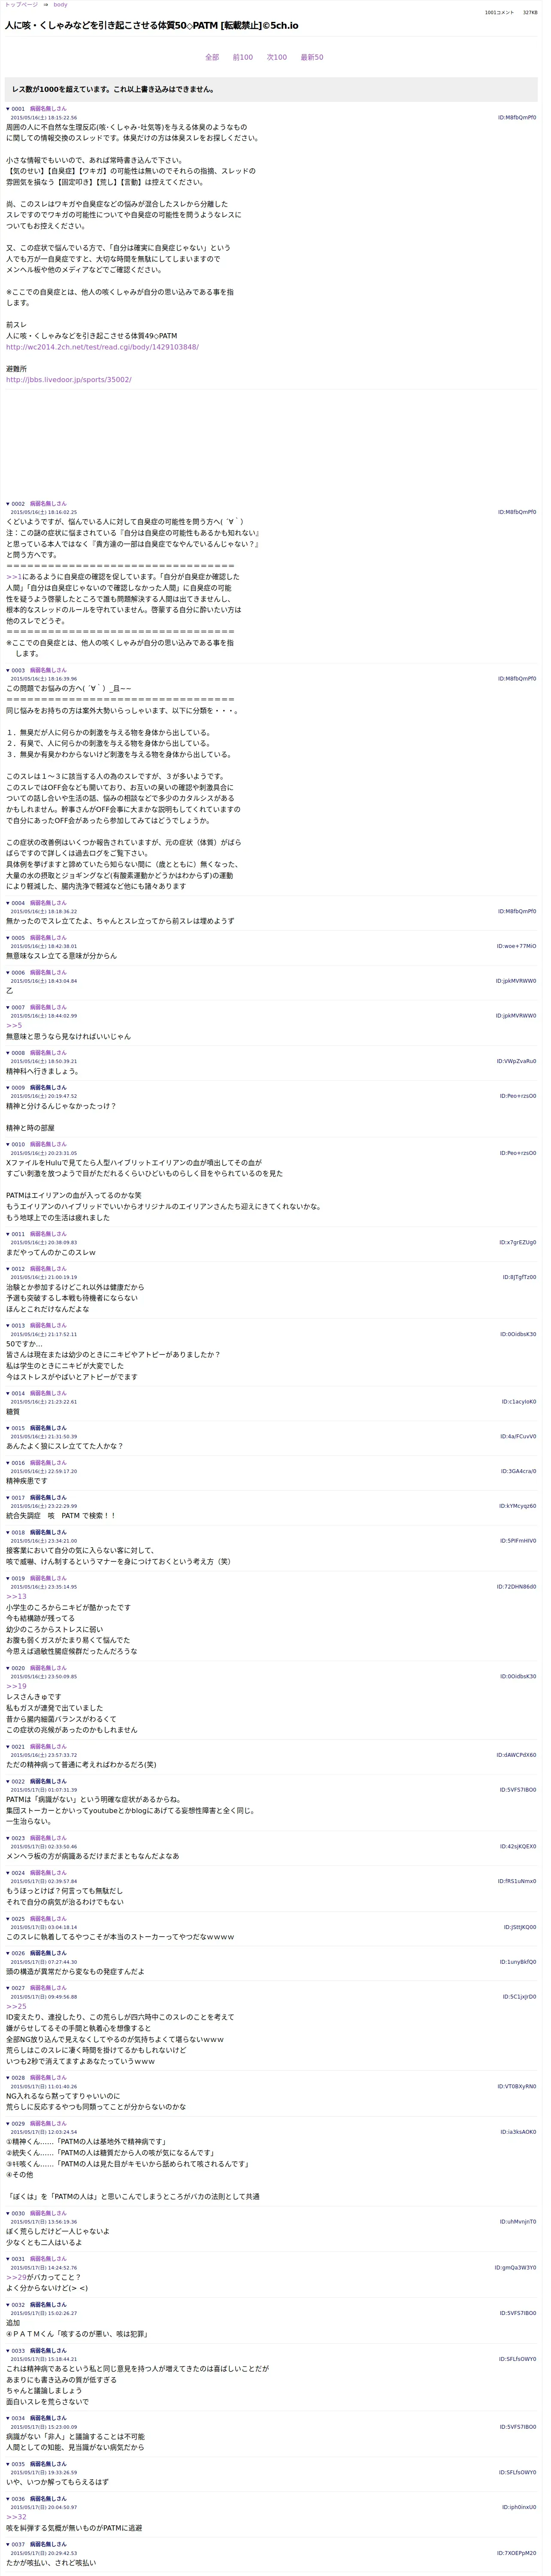Click the poster ID on post 0018
Image resolution: width=551 pixels, height=2576 pixels.
(x=518, y=1540)
